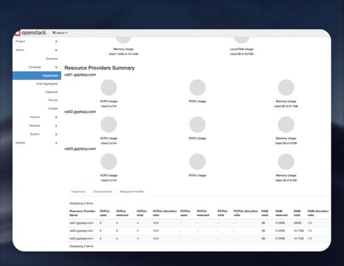Screen dimensions: 344x266
Task: Click the RAM used column header
Action: pyautogui.click(x=265, y=213)
